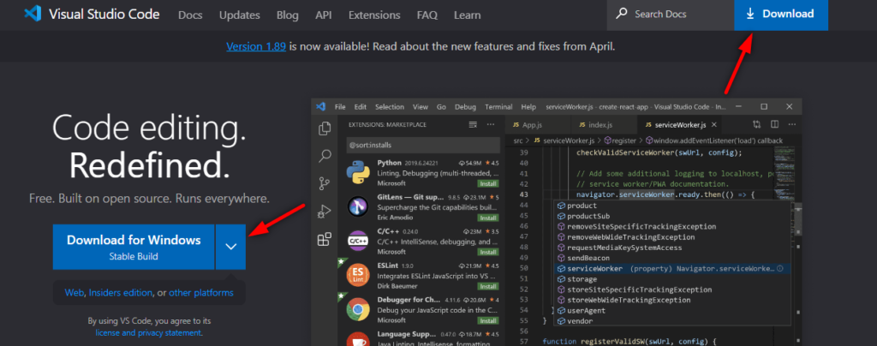This screenshot has height=346, width=877.
Task: Select the userAgent autocomplete suggestion
Action: (673, 310)
